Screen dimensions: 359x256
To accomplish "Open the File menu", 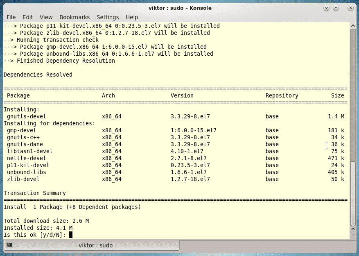I will pyautogui.click(x=11, y=17).
